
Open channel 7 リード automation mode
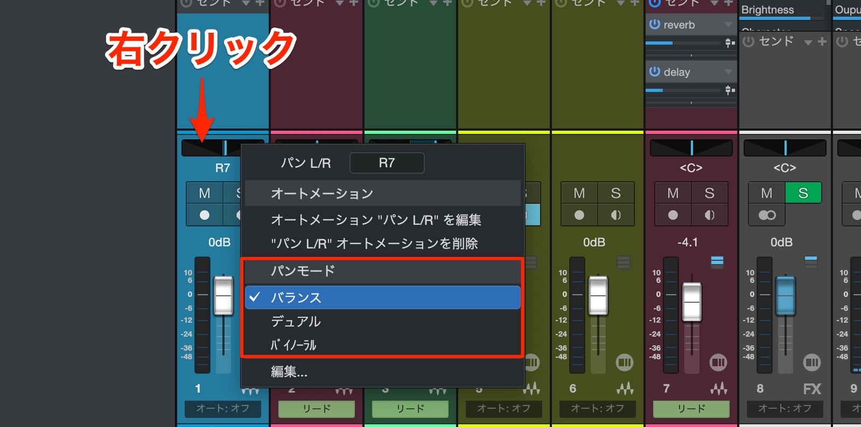tap(691, 409)
